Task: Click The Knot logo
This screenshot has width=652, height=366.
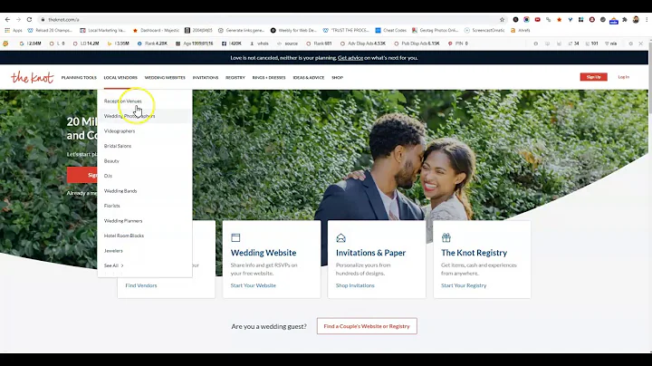Action: [x=32, y=77]
